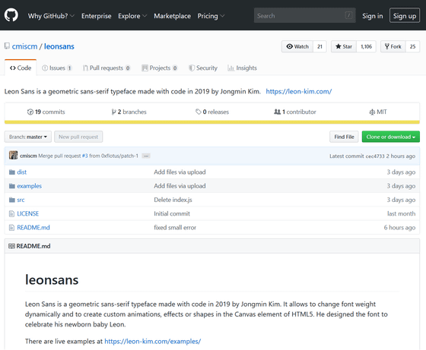
Task: Watch the leonsans repository
Action: pyautogui.click(x=297, y=46)
